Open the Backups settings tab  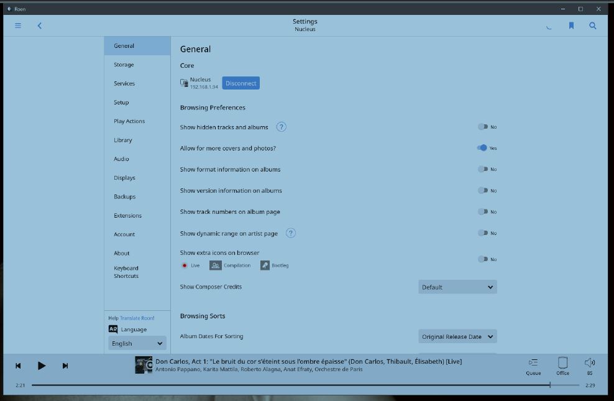(137, 196)
